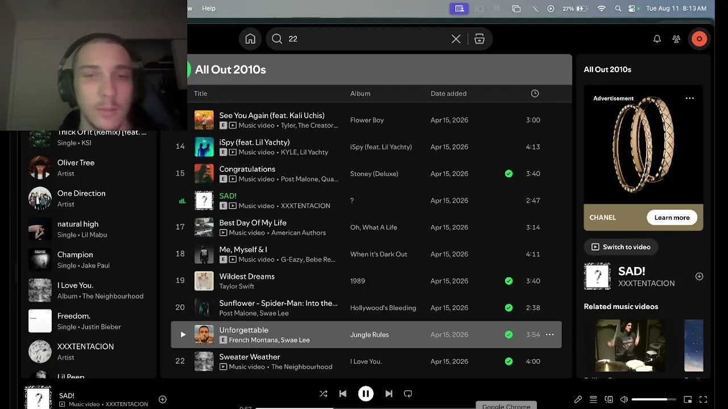728x409 pixels.
Task: Open XXXTENTACION artist link in Now Playing panel
Action: click(646, 283)
